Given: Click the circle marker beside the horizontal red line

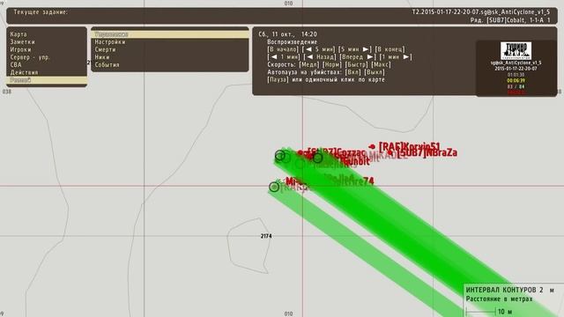Looking at the screenshot, I should (274, 187).
